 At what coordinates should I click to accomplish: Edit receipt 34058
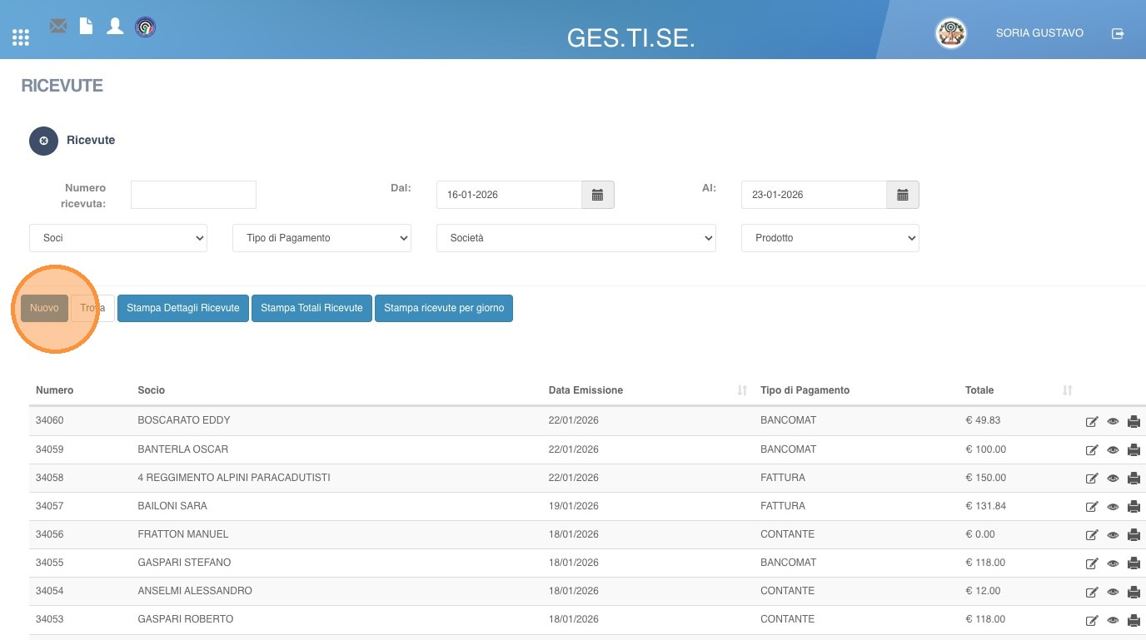[x=1092, y=479]
